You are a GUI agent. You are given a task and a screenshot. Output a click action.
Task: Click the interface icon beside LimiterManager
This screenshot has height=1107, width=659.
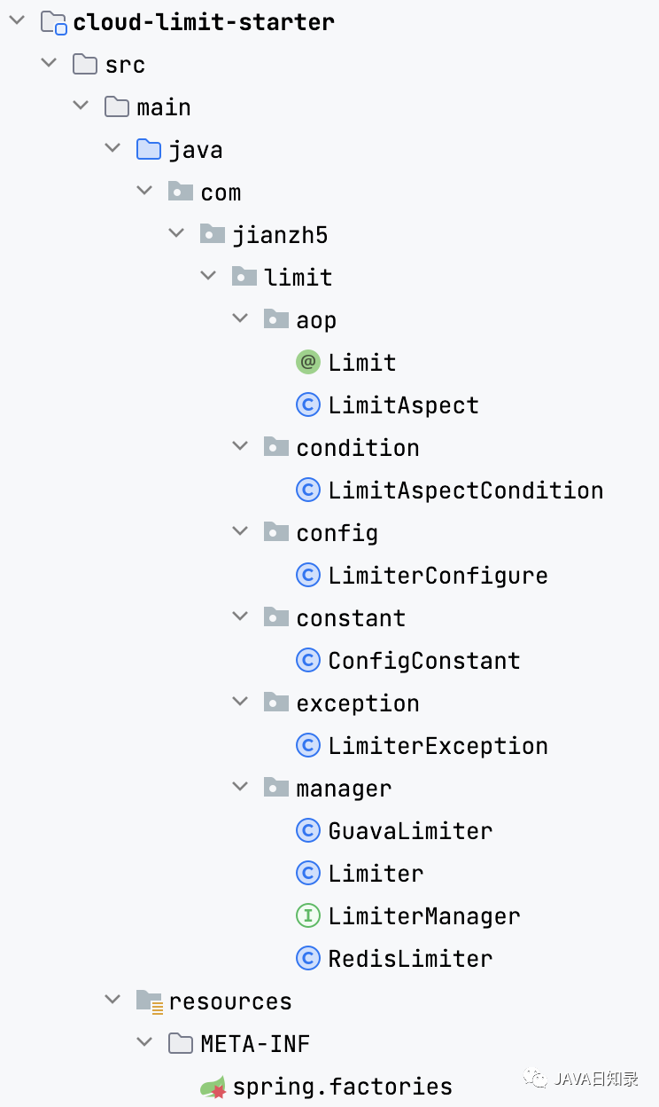(x=307, y=915)
